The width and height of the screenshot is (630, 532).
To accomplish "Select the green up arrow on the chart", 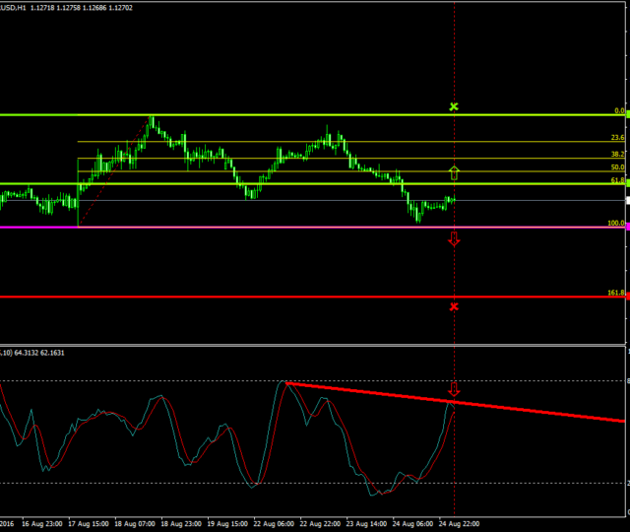I will click(454, 173).
